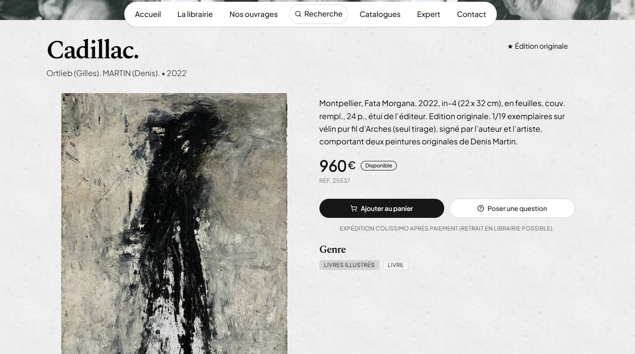Image resolution: width=635 pixels, height=354 pixels.
Task: Click the shopping cart icon
Action: coord(354,208)
